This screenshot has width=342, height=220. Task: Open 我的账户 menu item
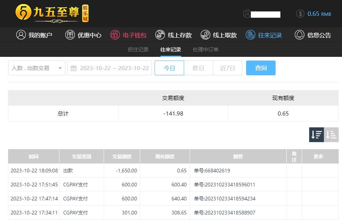click(40, 35)
